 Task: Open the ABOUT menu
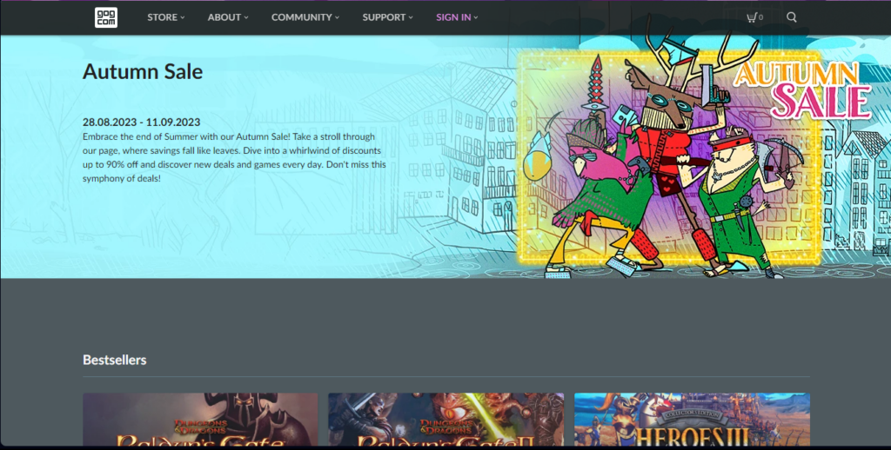click(228, 17)
